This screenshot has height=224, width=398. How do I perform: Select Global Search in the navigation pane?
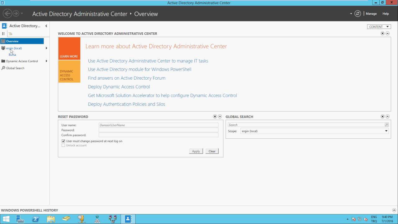pyautogui.click(x=15, y=68)
